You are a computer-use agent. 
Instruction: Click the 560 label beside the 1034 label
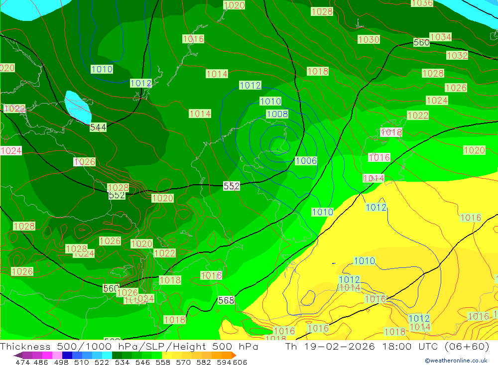coord(421,42)
